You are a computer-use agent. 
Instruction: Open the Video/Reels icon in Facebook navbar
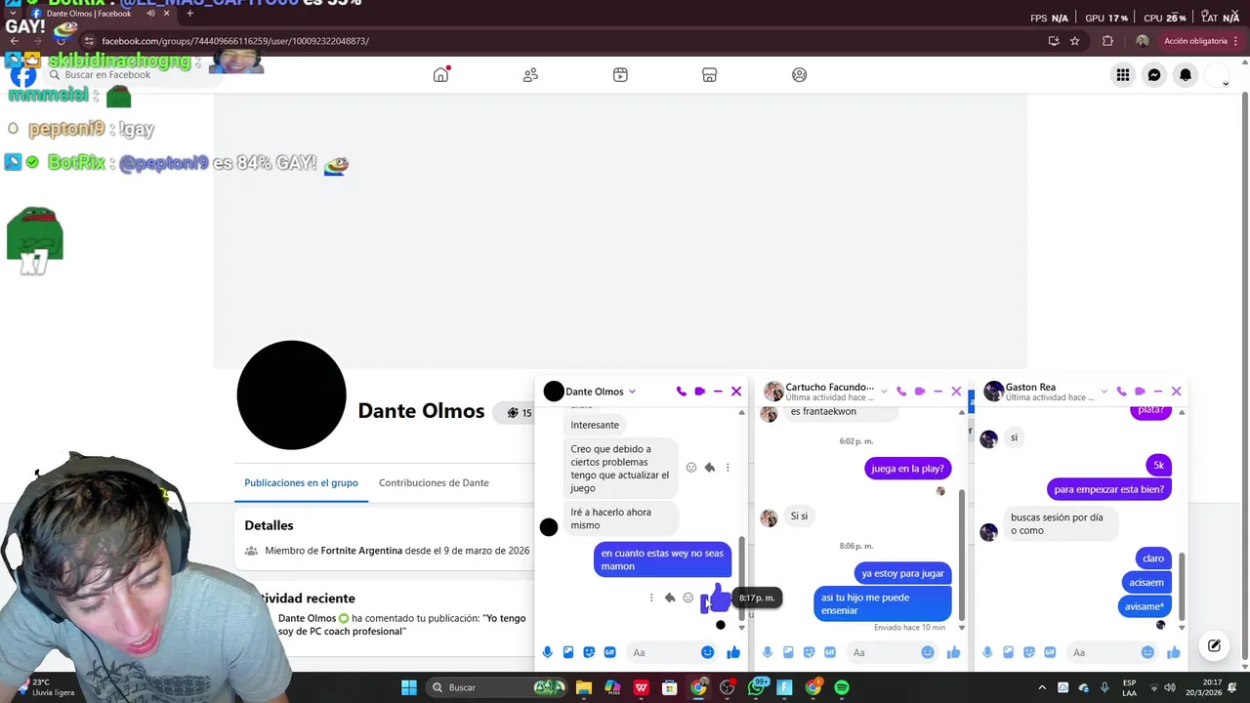click(620, 75)
